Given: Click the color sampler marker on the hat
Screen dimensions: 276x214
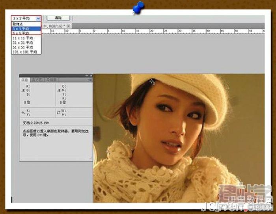Looking at the screenshot, I should pyautogui.click(x=152, y=82).
